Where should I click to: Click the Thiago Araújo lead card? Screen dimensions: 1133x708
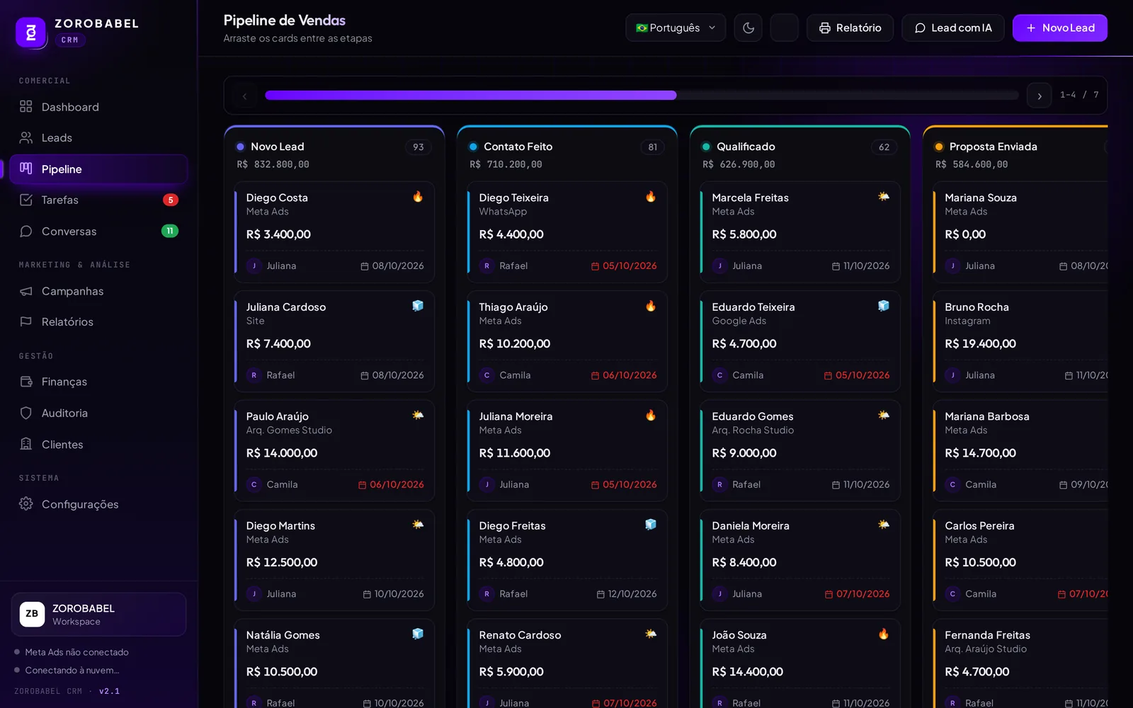tap(567, 341)
